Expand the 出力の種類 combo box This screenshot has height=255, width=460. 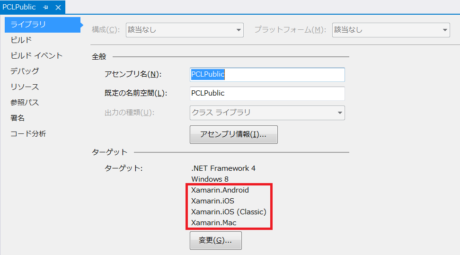(x=267, y=113)
